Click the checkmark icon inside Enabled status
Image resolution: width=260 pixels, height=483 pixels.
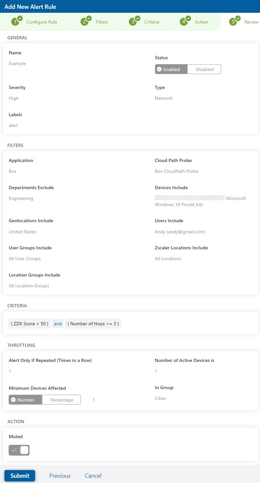click(160, 69)
